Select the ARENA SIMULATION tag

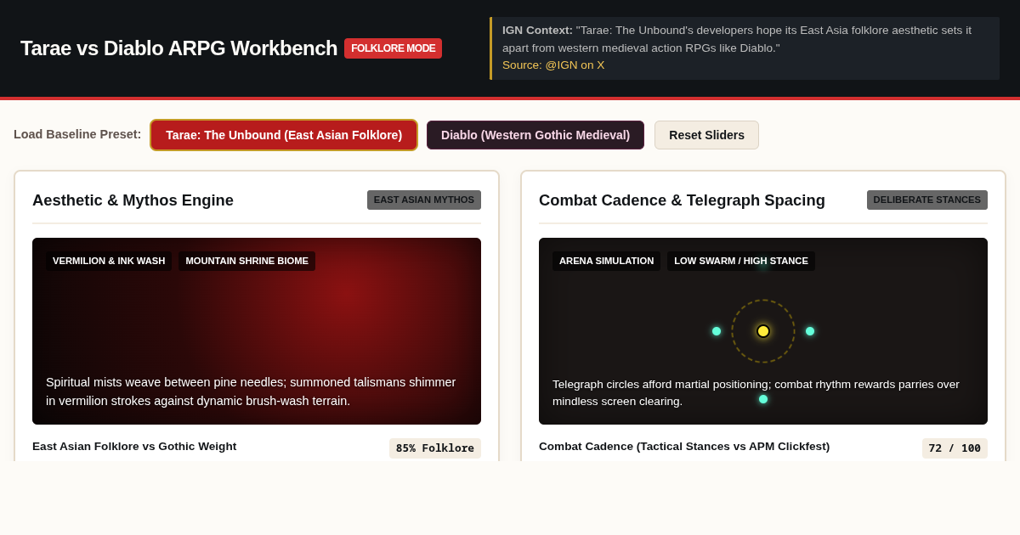click(606, 262)
